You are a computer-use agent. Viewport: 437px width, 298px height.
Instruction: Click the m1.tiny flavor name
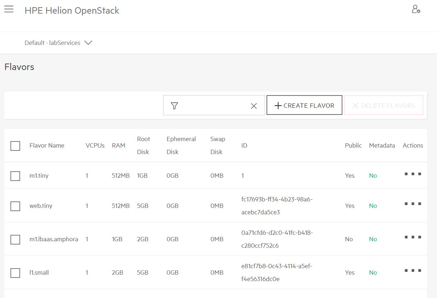(39, 176)
